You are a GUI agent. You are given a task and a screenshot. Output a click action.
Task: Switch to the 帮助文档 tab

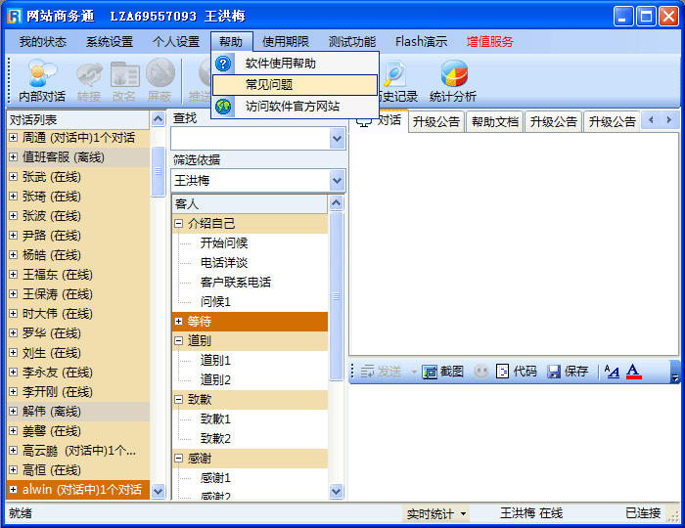pyautogui.click(x=494, y=122)
